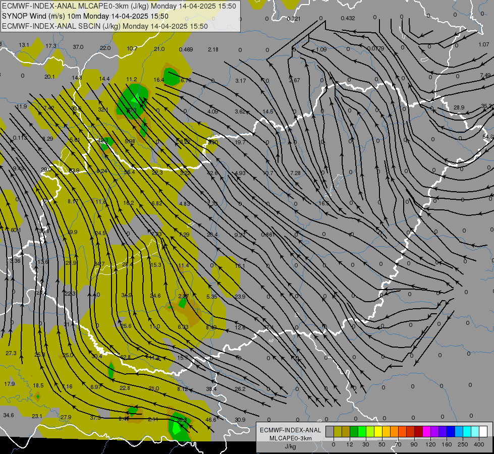The width and height of the screenshot is (494, 454).
Task: Click the map value 42.6
Action: coord(212,173)
